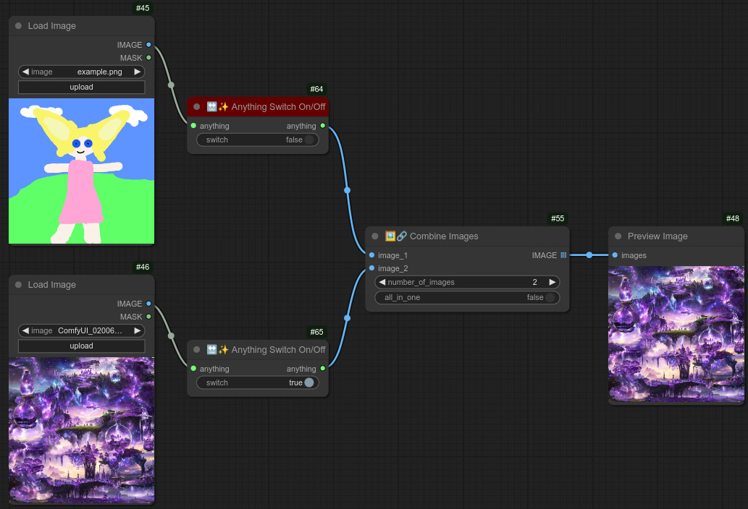Click the Preview Image output thumbnail
This screenshot has height=509, width=748.
pos(676,334)
